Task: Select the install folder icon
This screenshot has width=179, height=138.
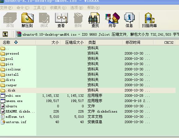Action: tap(3, 74)
